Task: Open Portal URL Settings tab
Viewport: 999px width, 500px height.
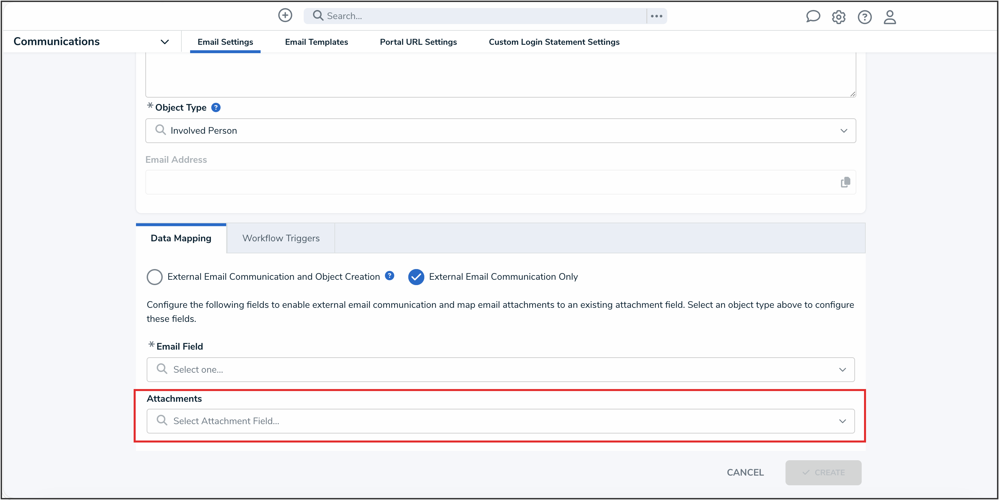Action: click(x=418, y=42)
